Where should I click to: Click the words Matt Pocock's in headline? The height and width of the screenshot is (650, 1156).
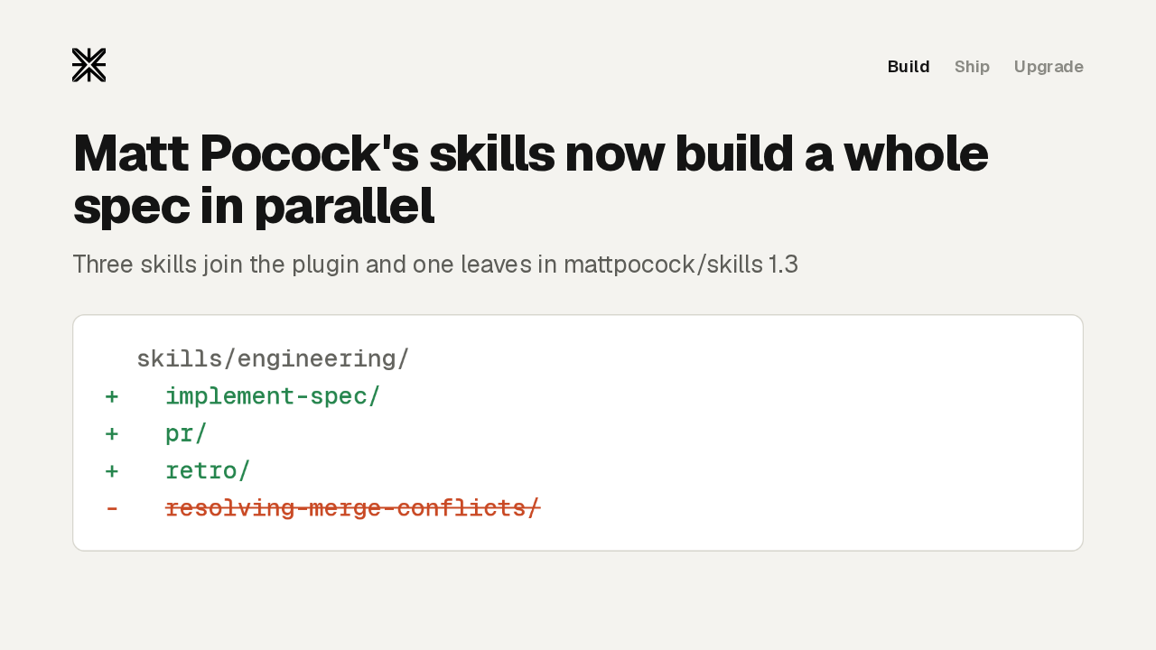tap(246, 153)
